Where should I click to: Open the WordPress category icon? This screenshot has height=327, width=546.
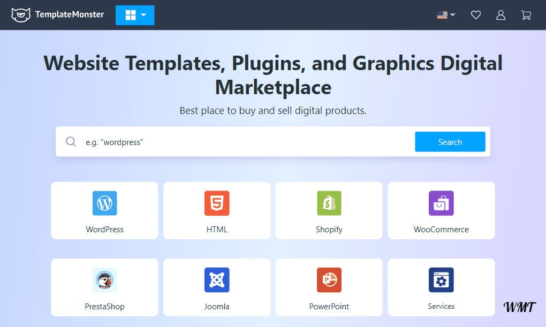pyautogui.click(x=105, y=203)
